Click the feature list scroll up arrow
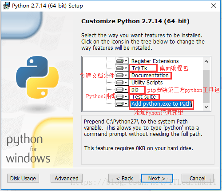This screenshot has width=222, height=191. (206, 61)
